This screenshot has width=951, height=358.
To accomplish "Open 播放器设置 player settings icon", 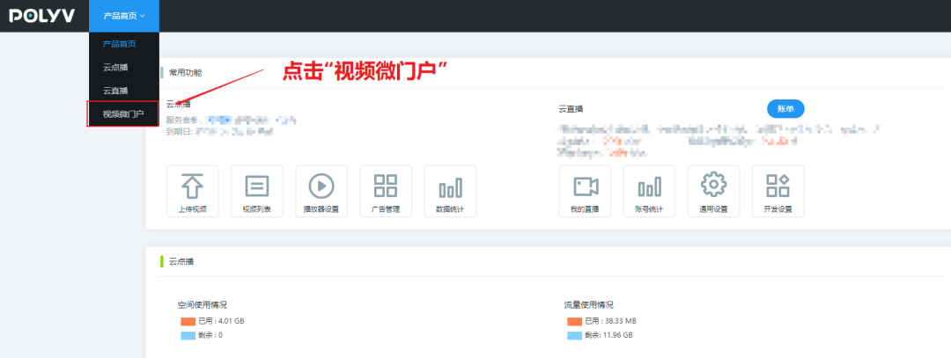I will [x=321, y=186].
